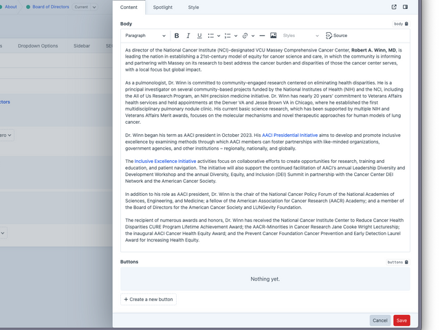Click the Save button
Viewport: 440px width, 330px height.
point(401,320)
